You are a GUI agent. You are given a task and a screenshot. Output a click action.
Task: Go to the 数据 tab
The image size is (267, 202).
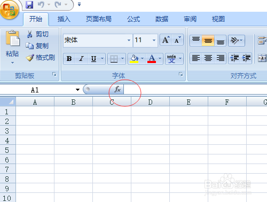(162, 19)
